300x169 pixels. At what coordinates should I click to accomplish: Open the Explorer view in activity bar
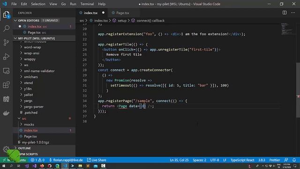pos(6,15)
